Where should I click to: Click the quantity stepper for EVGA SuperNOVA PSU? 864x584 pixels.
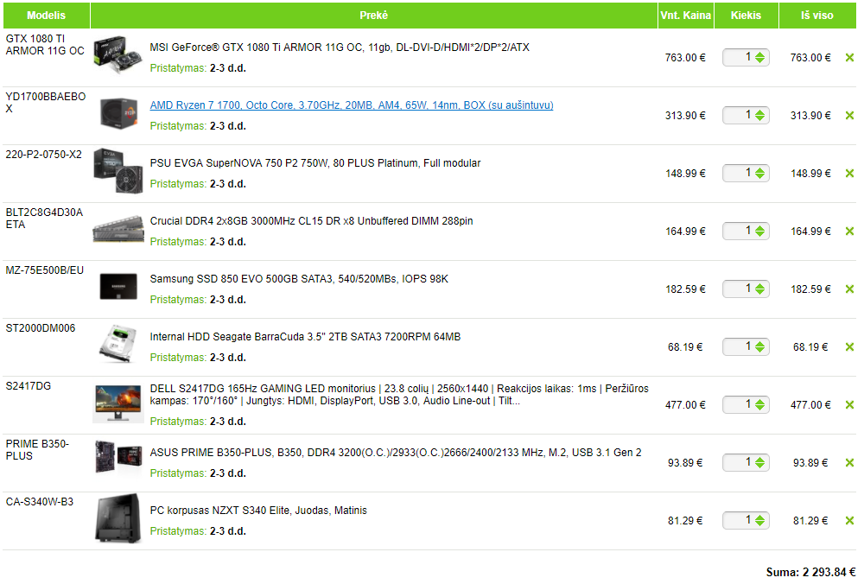click(x=759, y=173)
